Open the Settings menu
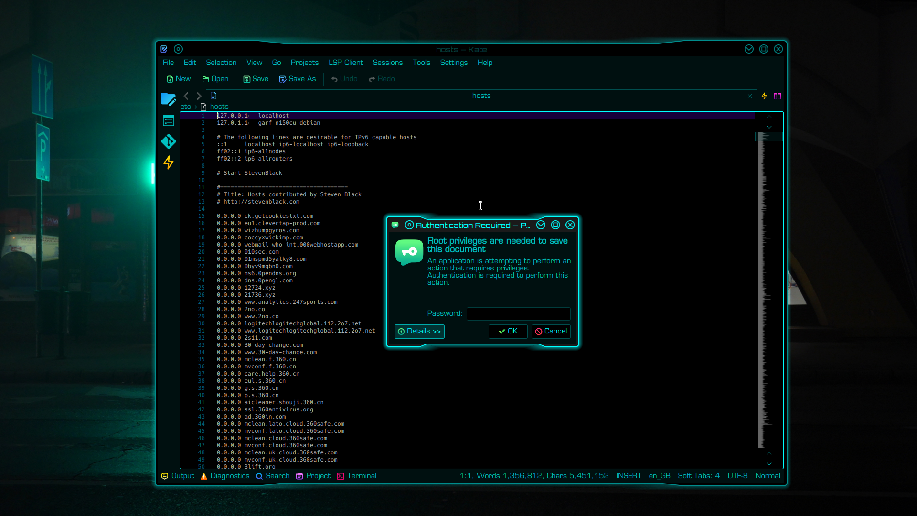 (454, 63)
